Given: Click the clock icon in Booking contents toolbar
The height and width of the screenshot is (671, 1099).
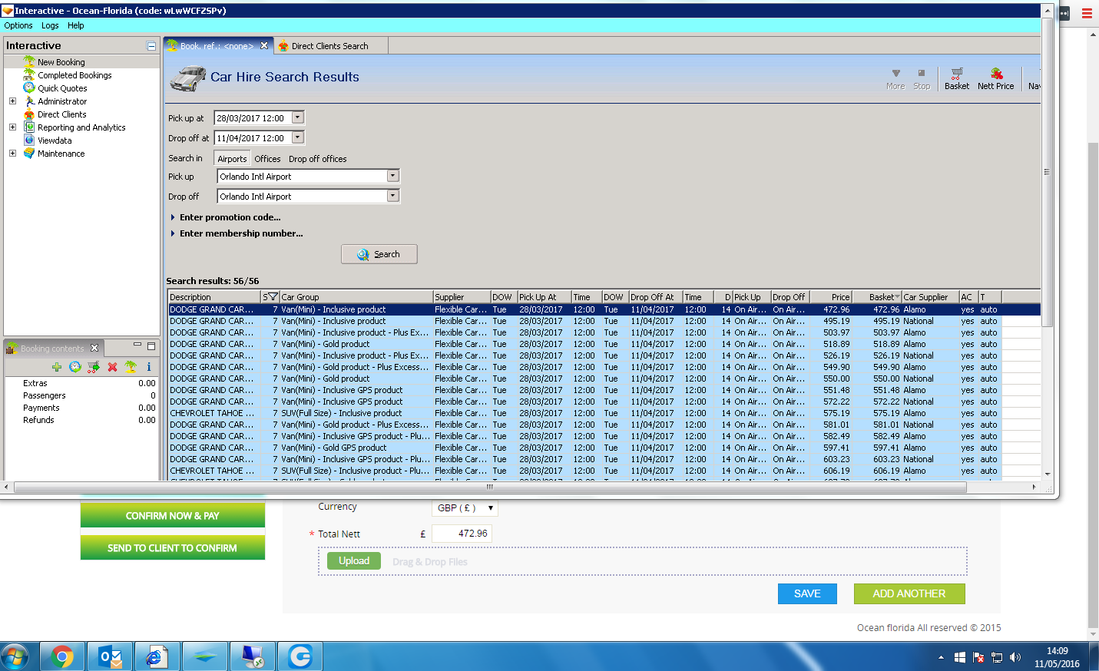Looking at the screenshot, I should [x=74, y=367].
